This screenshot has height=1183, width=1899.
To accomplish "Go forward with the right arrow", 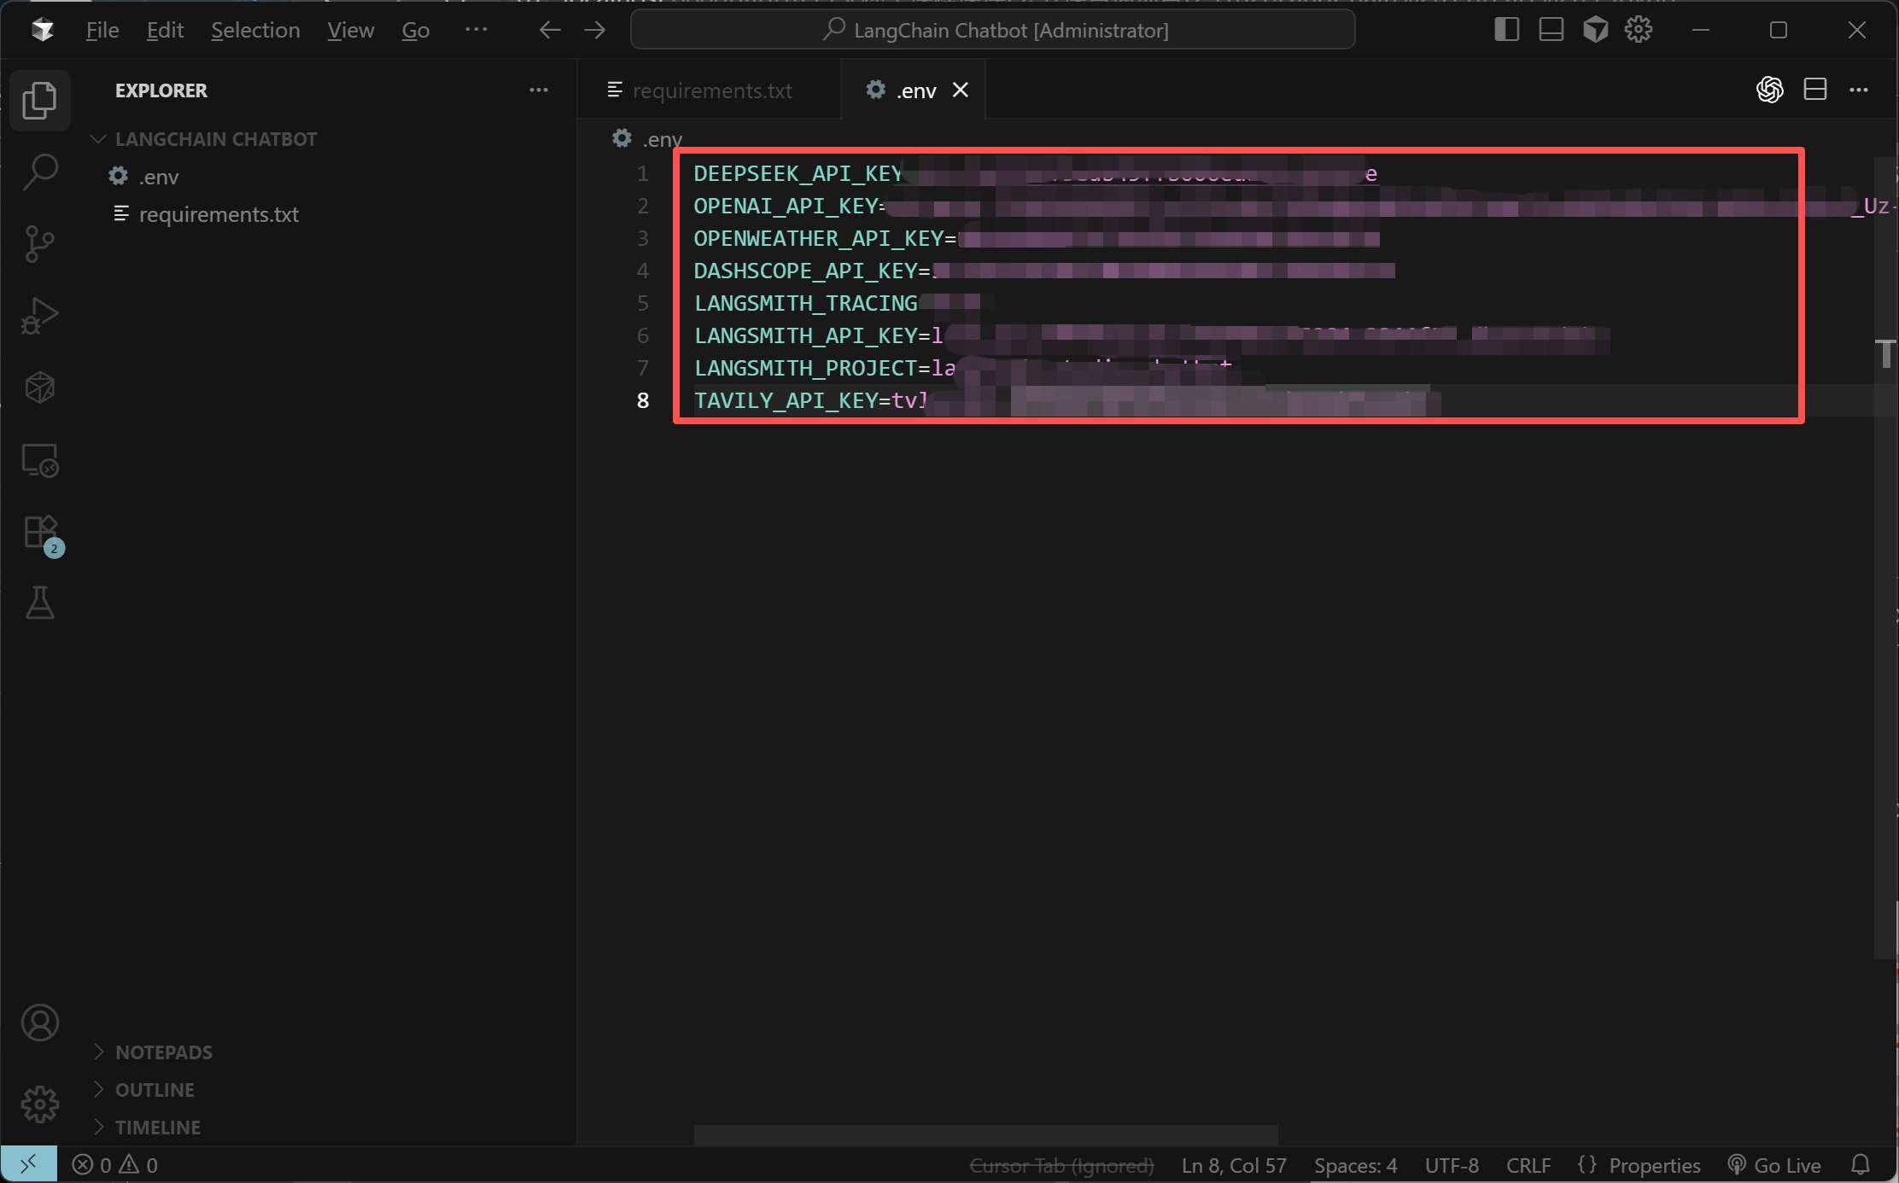I will (x=595, y=30).
